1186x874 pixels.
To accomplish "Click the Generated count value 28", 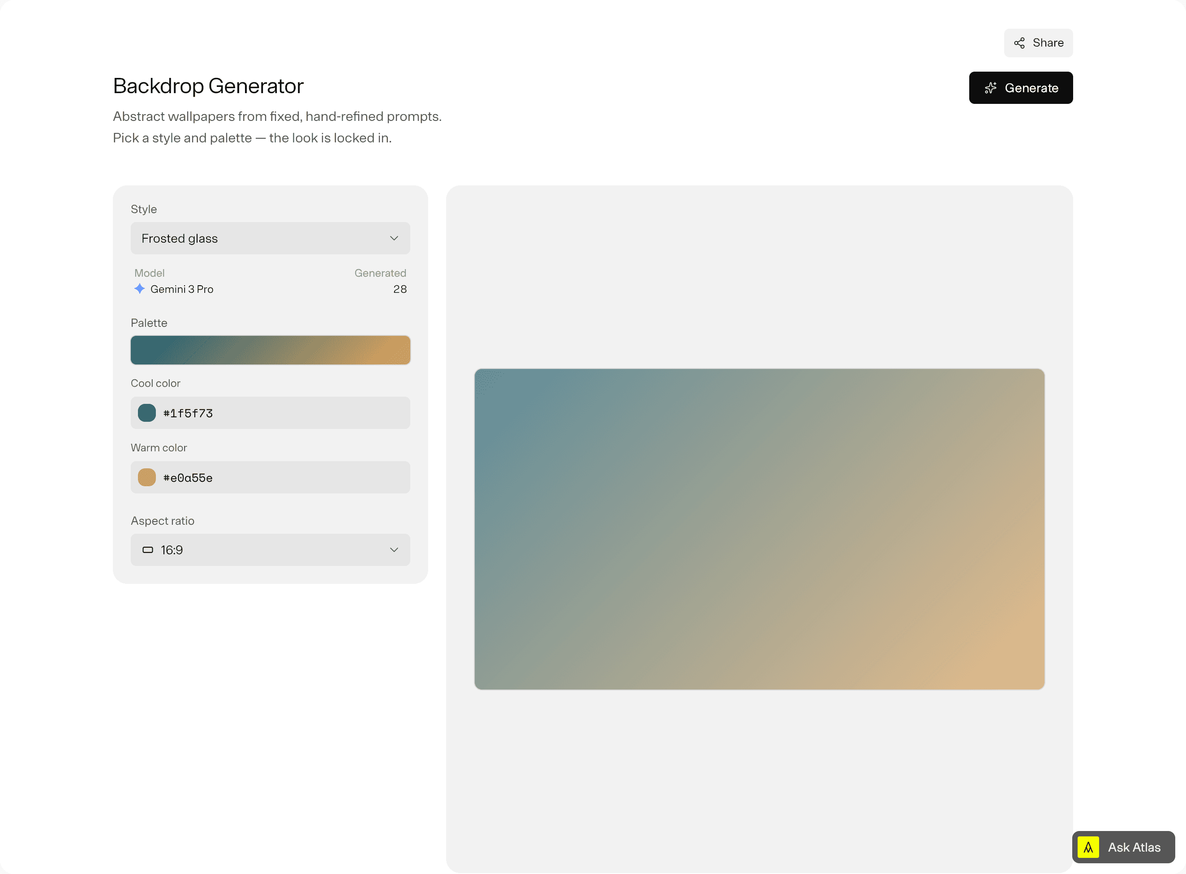I will (400, 289).
